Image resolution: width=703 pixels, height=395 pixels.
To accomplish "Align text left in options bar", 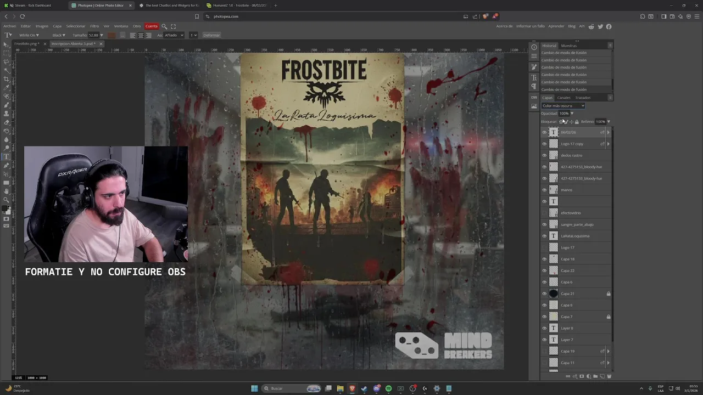I will point(132,35).
